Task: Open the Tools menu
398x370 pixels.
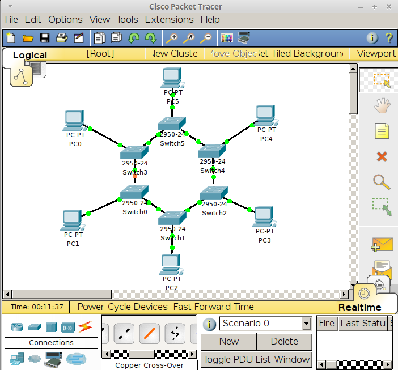Action: 127,19
